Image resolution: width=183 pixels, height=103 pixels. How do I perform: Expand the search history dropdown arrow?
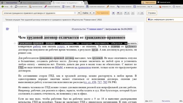pyautogui.click(x=79, y=13)
